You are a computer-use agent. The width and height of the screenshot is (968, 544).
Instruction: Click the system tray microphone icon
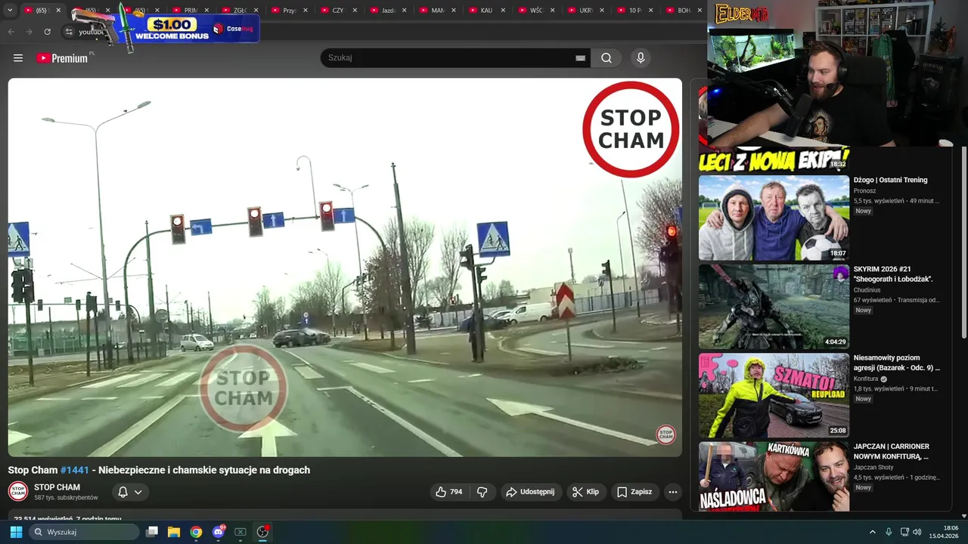point(889,532)
